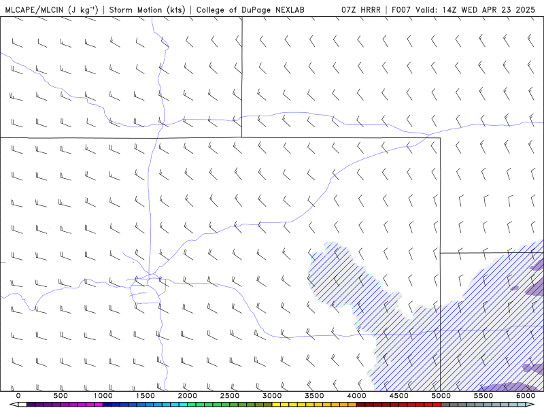Click the left arrow end of the color bar
The image size is (544, 408).
coord(14,404)
